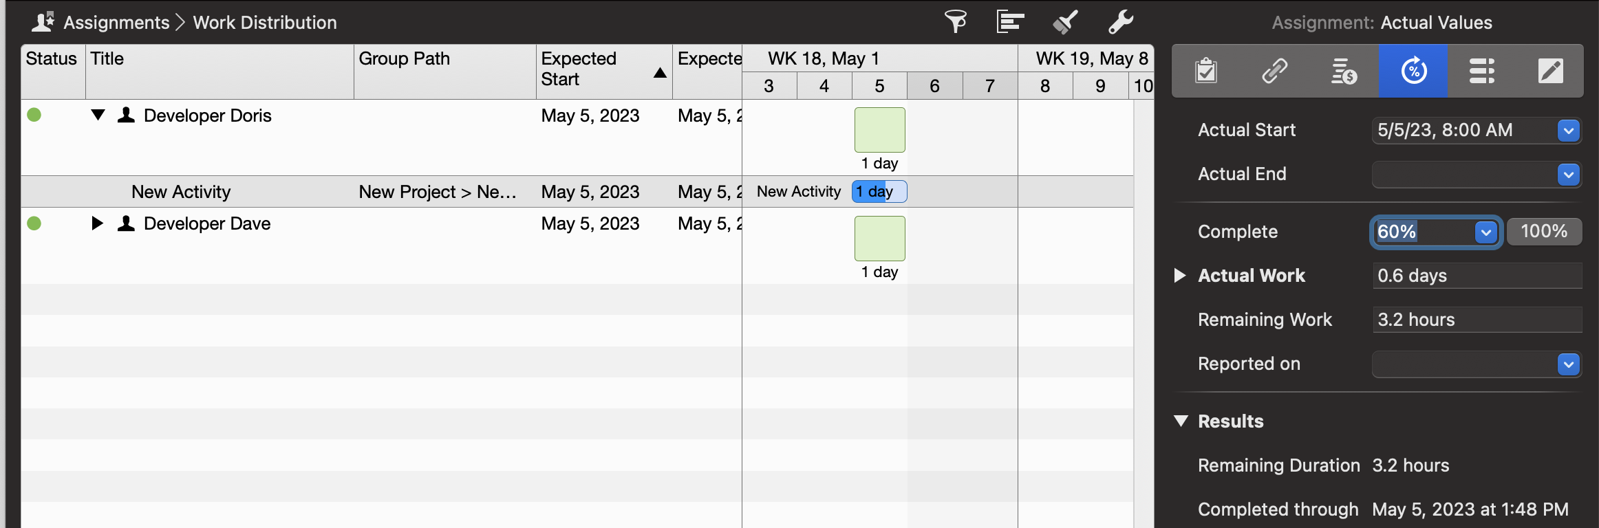This screenshot has height=528, width=1599.
Task: Open the task info clipboard inspector tab
Action: click(1205, 70)
